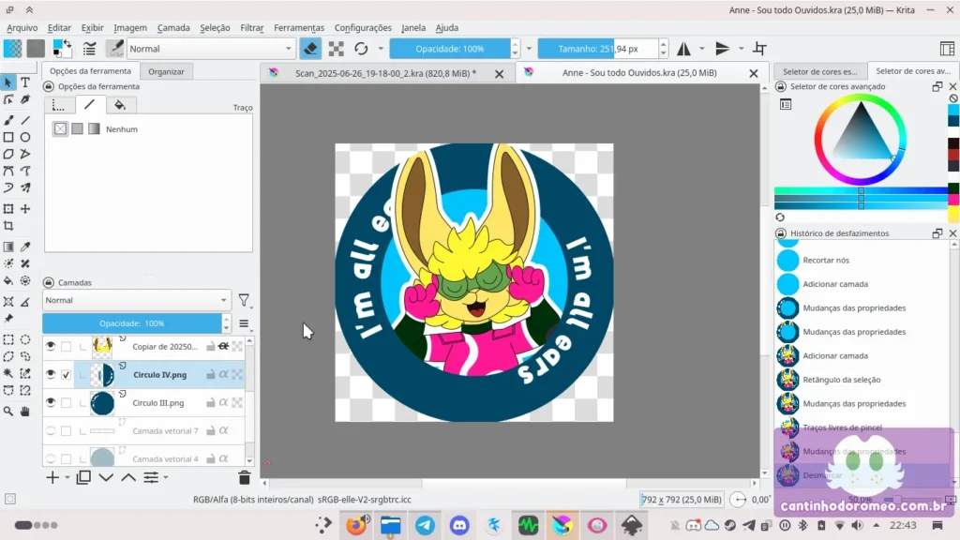960x540 pixels.
Task: Select the straight line tool
Action: tap(25, 120)
